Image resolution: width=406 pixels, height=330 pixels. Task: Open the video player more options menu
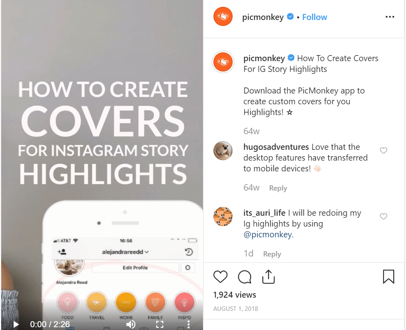click(189, 324)
